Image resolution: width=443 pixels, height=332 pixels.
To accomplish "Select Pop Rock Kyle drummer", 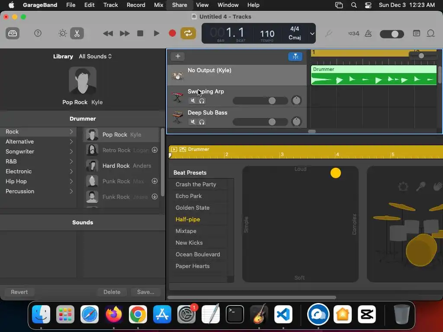I will [121, 135].
